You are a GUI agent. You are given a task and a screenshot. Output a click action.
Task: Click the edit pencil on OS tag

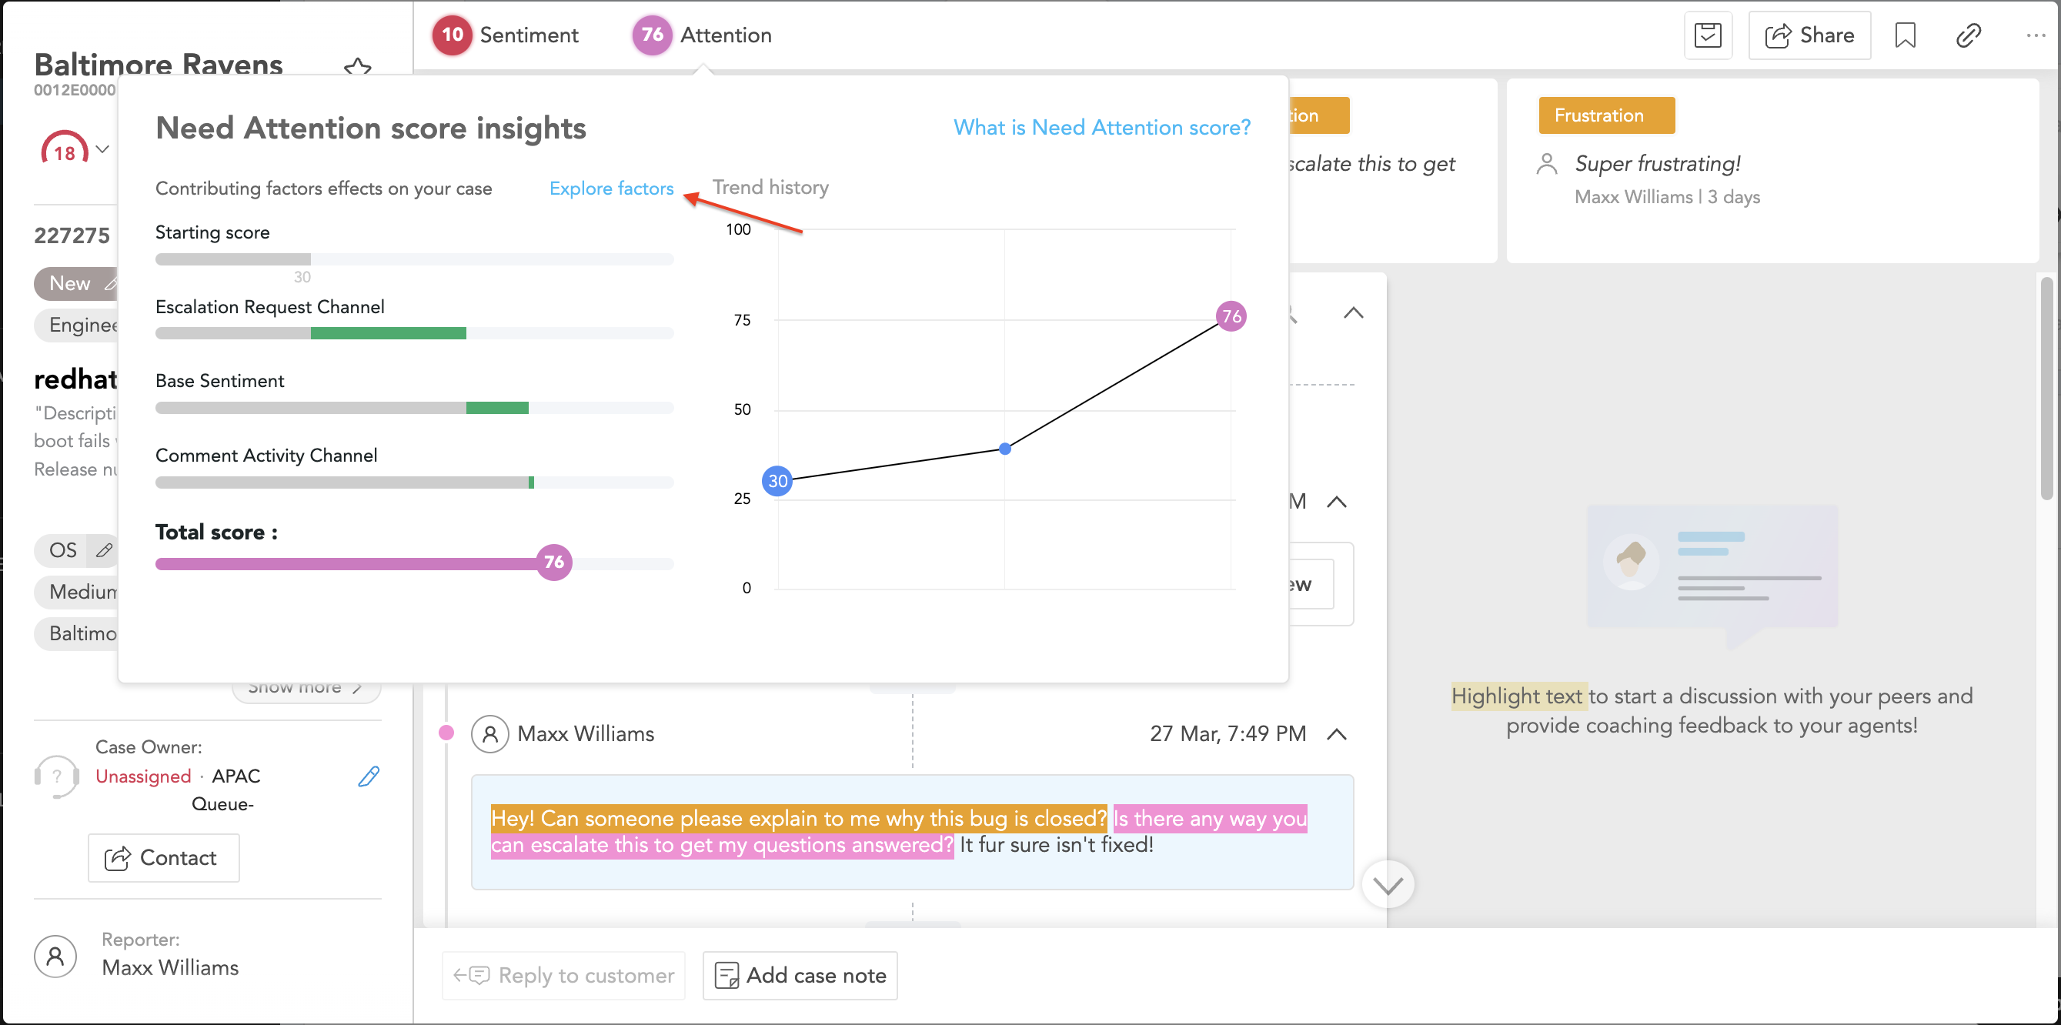pyautogui.click(x=104, y=550)
